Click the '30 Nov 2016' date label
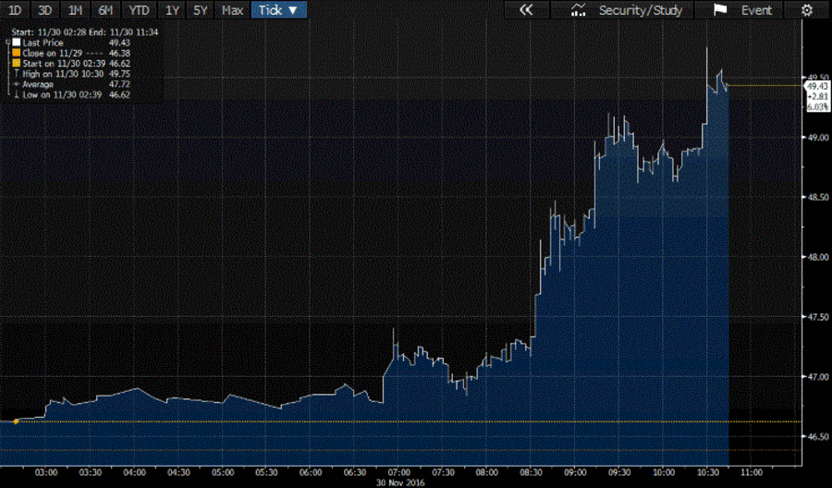 click(x=400, y=482)
